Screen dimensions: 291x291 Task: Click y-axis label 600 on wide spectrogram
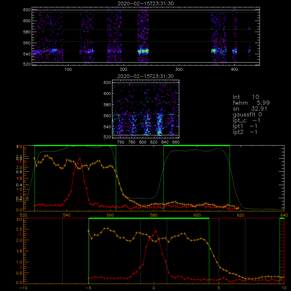click(x=27, y=21)
